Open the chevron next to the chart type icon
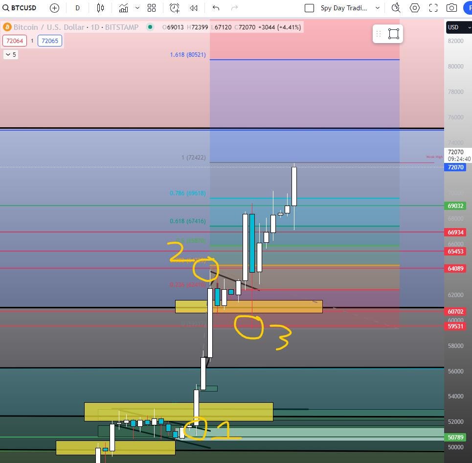 pyautogui.click(x=136, y=8)
